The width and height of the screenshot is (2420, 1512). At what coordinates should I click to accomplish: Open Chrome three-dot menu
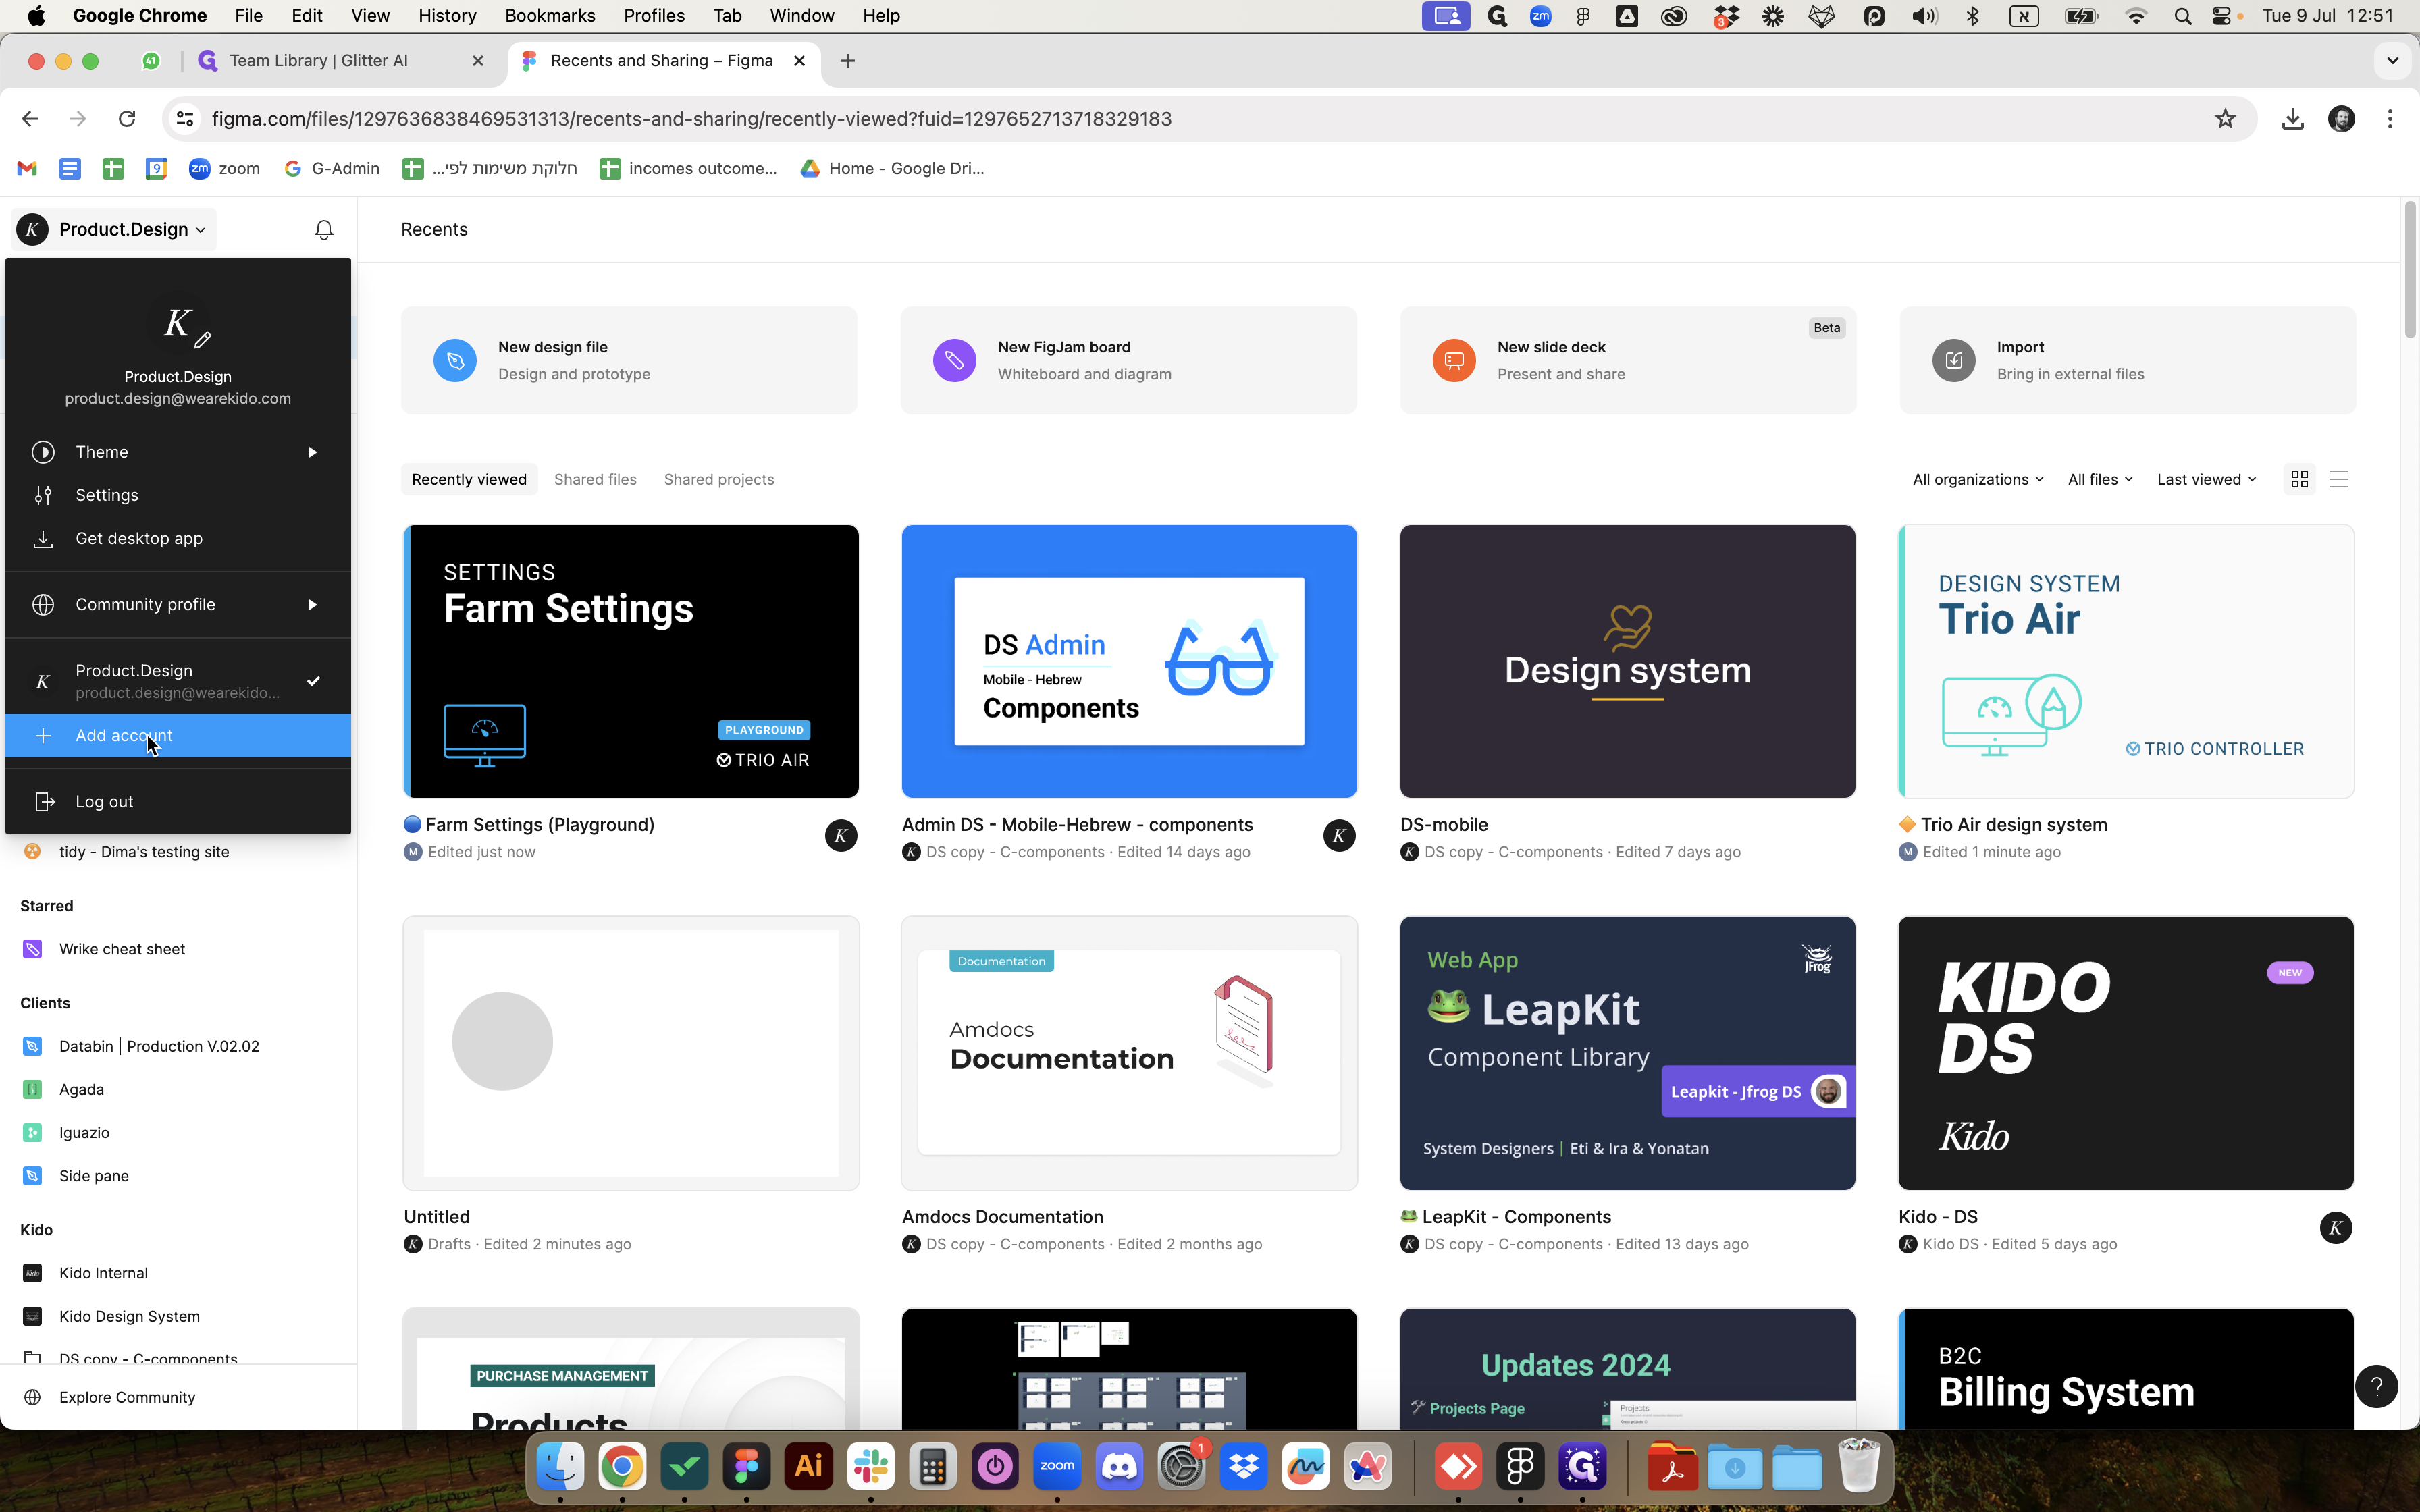[x=2390, y=119]
